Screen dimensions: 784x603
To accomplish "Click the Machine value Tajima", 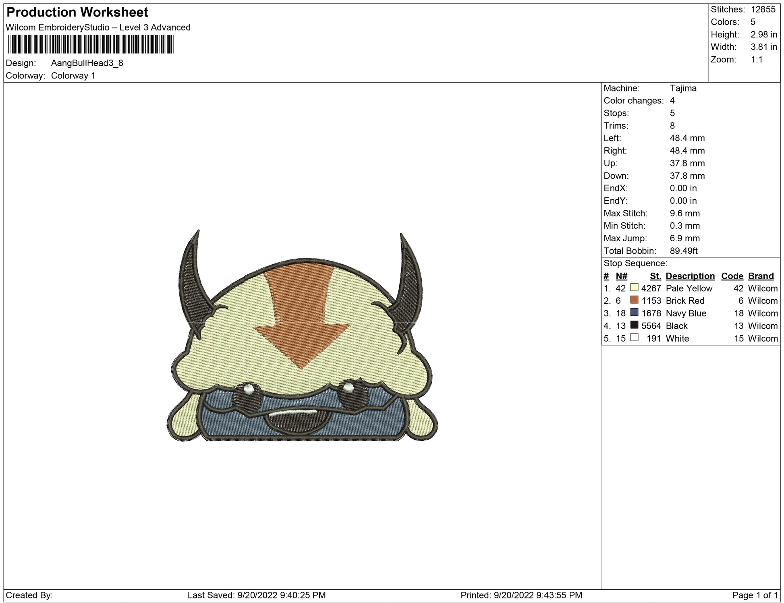I will 683,88.
